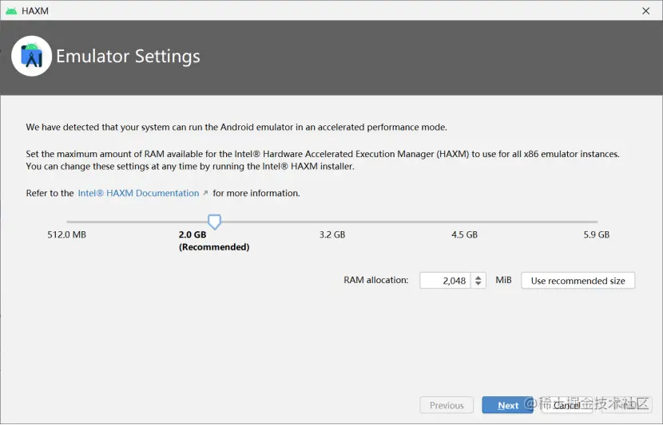Click the RAM allocation label
Screen dimensions: 663x425
click(x=376, y=280)
